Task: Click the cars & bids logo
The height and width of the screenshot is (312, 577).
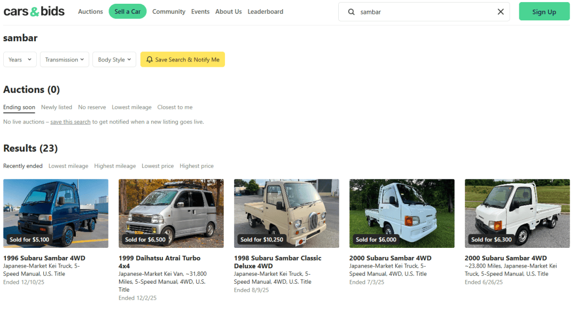Action: [x=34, y=11]
